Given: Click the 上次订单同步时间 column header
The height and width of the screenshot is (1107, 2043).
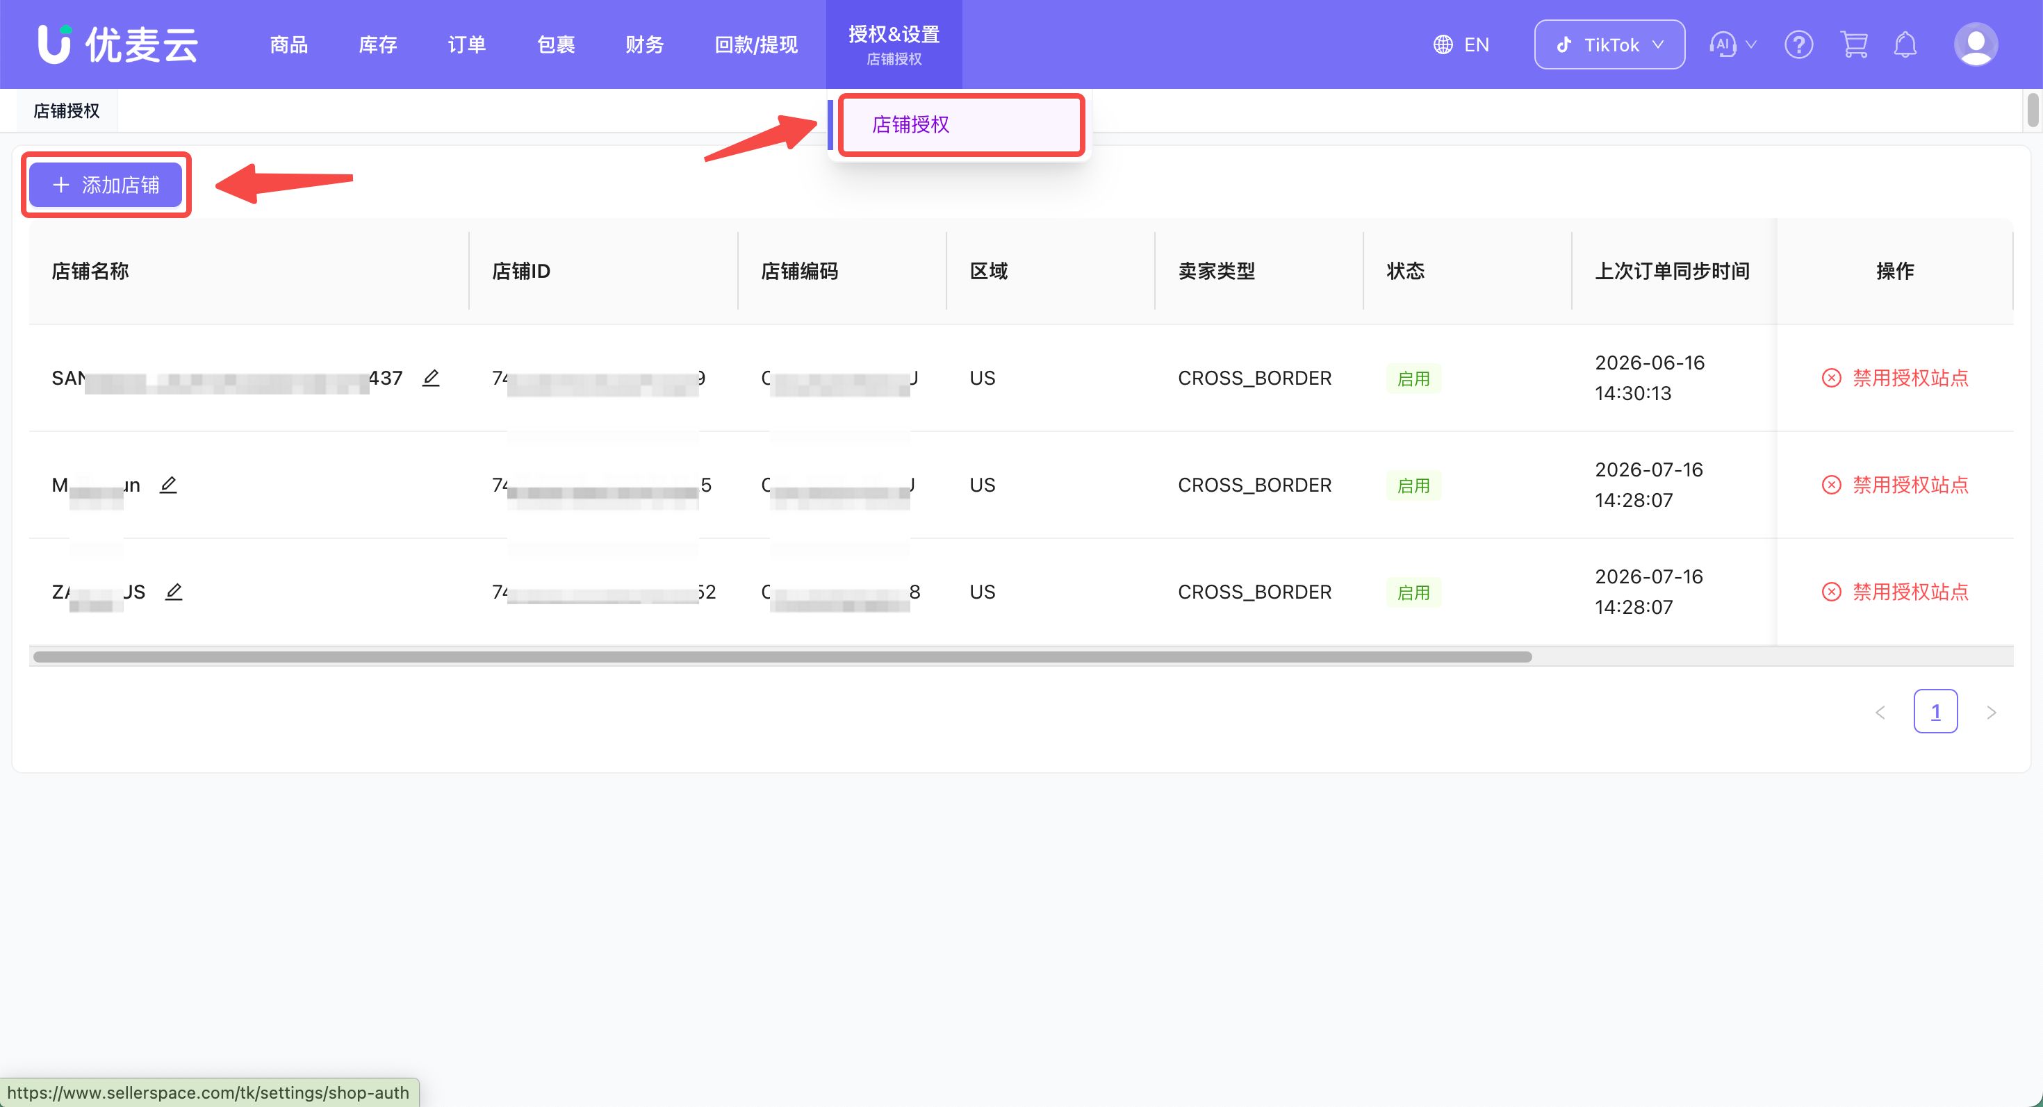Looking at the screenshot, I should point(1672,271).
